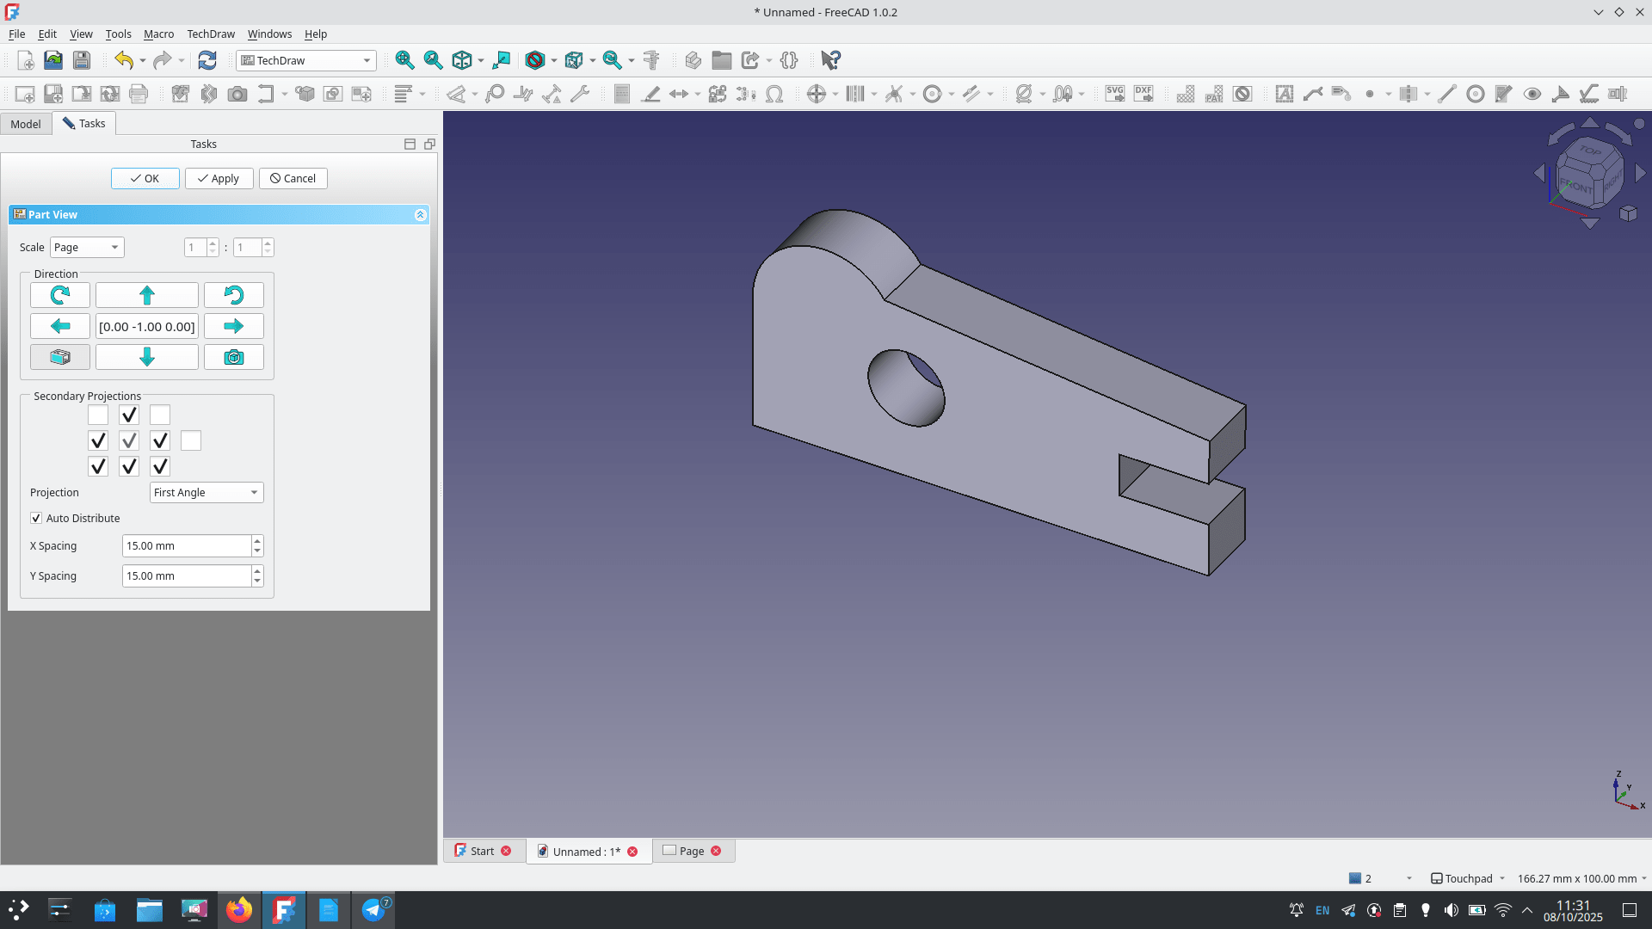Rotate view clockwise in the Direction panel
This screenshot has width=1652, height=929.
point(59,295)
